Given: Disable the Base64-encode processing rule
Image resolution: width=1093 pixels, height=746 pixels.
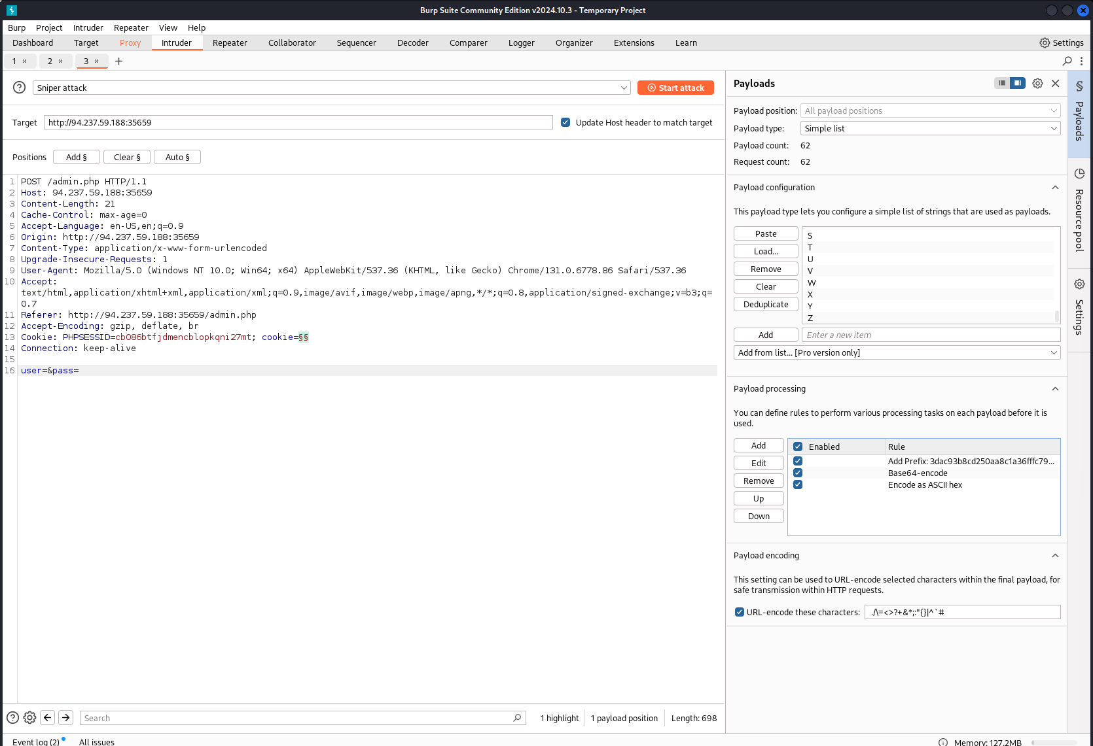Looking at the screenshot, I should click(x=798, y=473).
